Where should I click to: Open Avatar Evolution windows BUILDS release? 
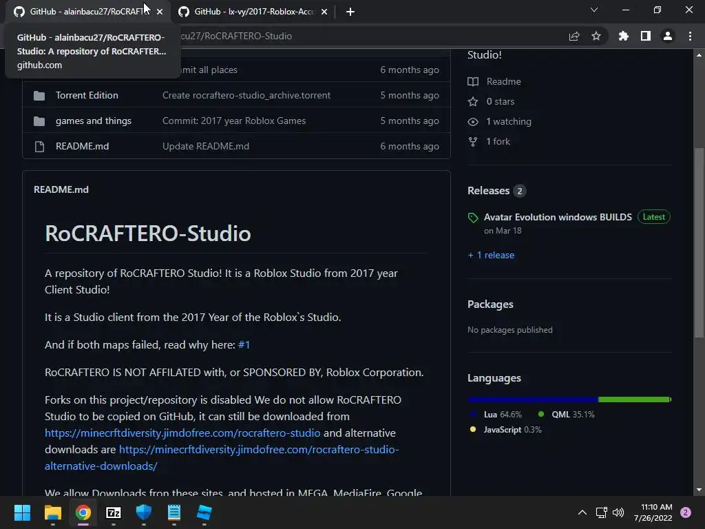pyautogui.click(x=558, y=217)
